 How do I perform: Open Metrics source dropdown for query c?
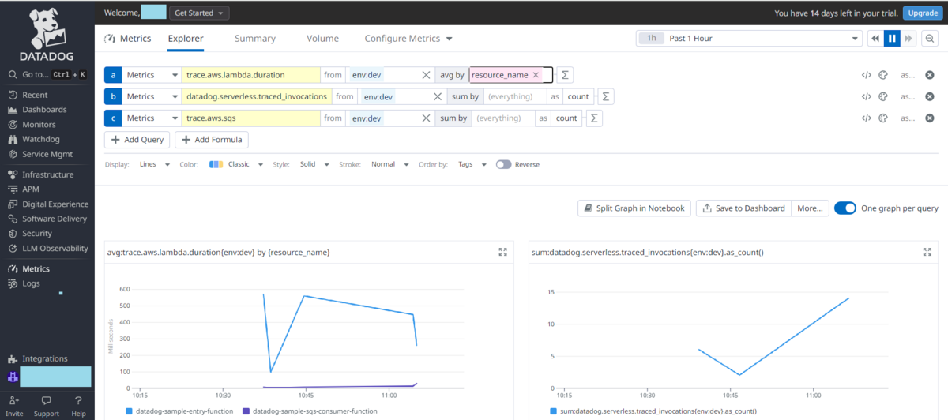pyautogui.click(x=152, y=118)
